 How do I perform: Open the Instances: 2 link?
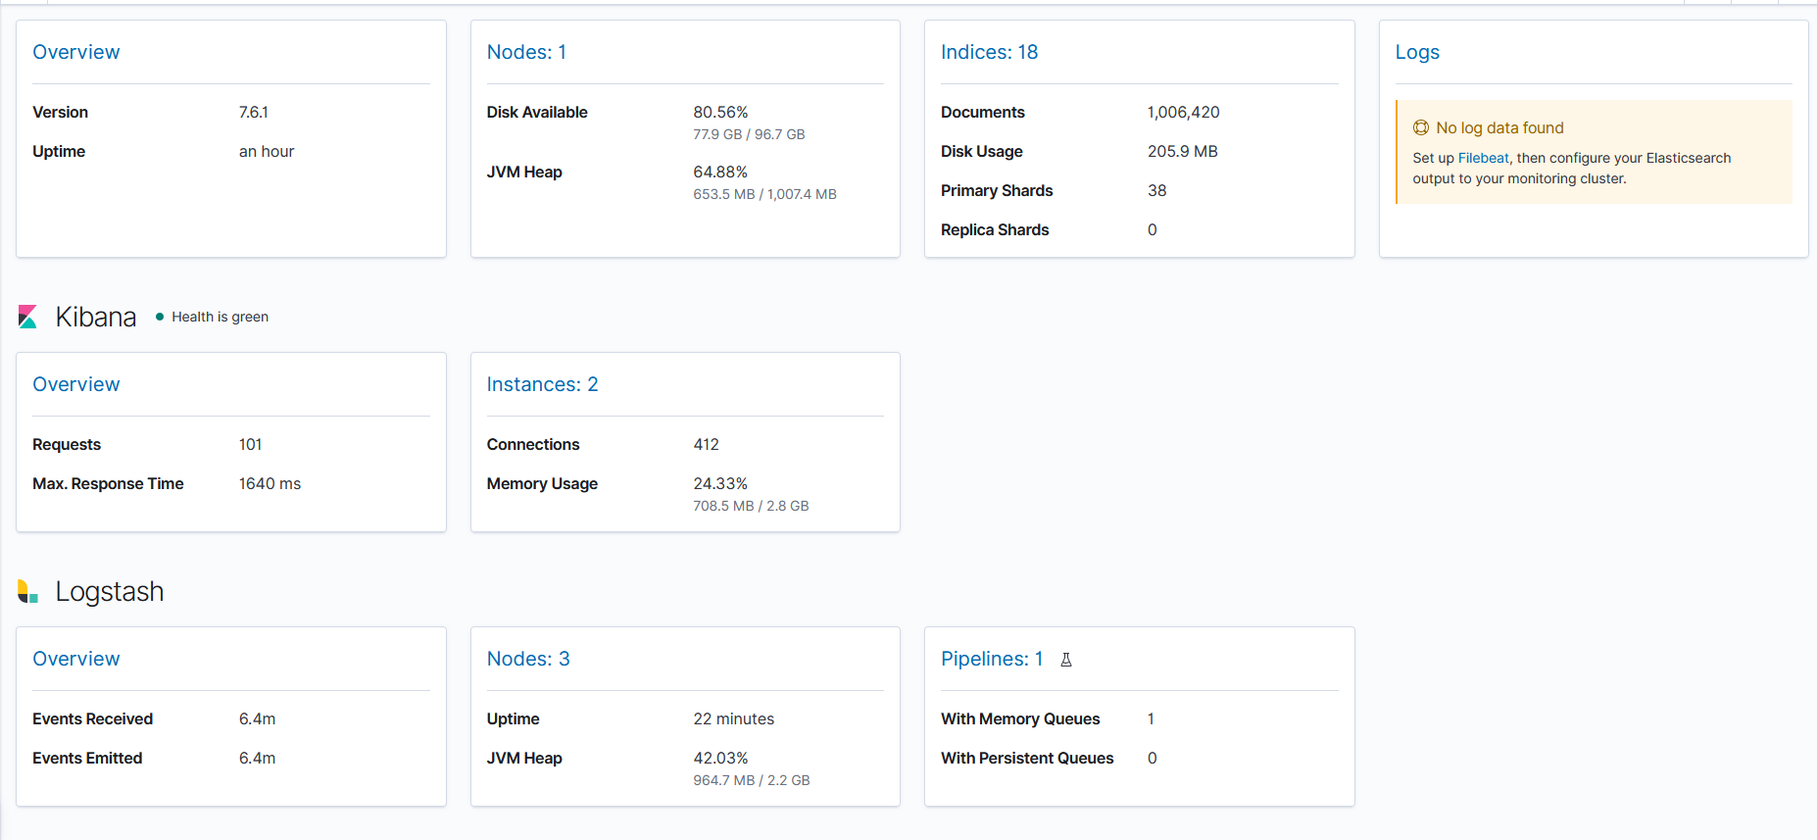coord(542,384)
